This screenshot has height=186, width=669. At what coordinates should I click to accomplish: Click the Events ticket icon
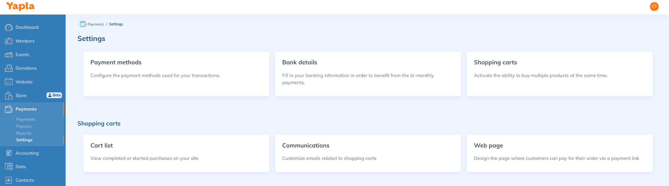coord(9,55)
